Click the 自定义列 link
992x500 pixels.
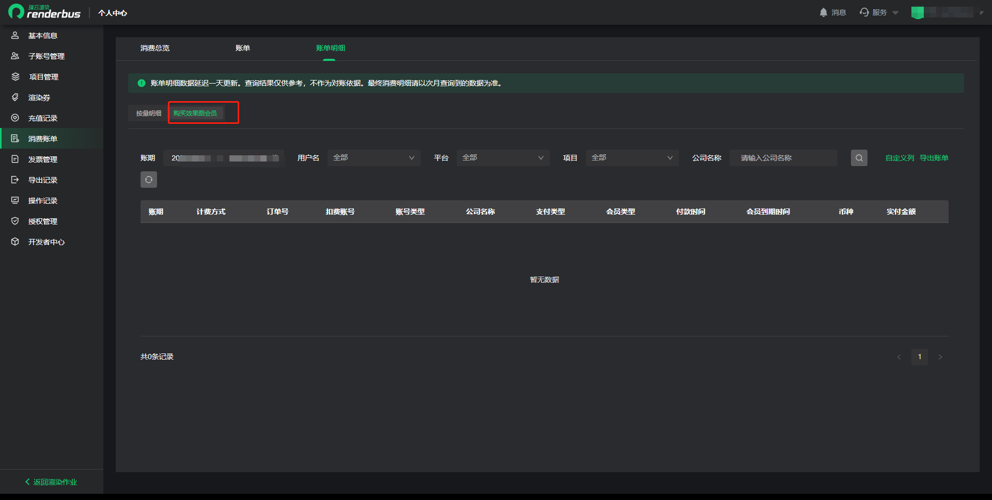coord(900,158)
